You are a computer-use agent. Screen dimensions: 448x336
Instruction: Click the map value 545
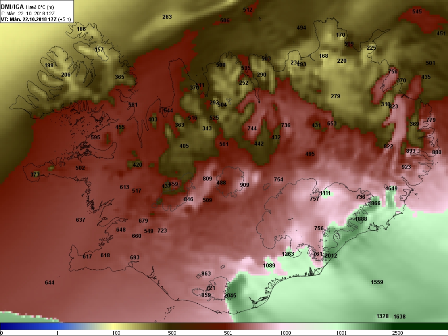click(x=417, y=12)
